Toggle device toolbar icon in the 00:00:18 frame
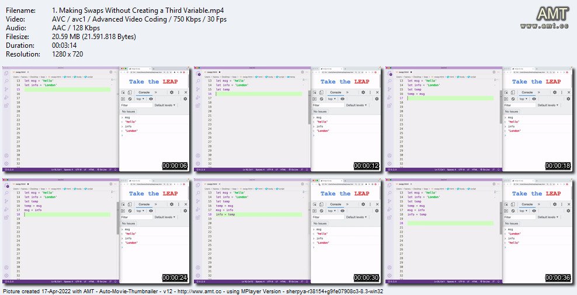The width and height of the screenshot is (577, 295). point(513,92)
